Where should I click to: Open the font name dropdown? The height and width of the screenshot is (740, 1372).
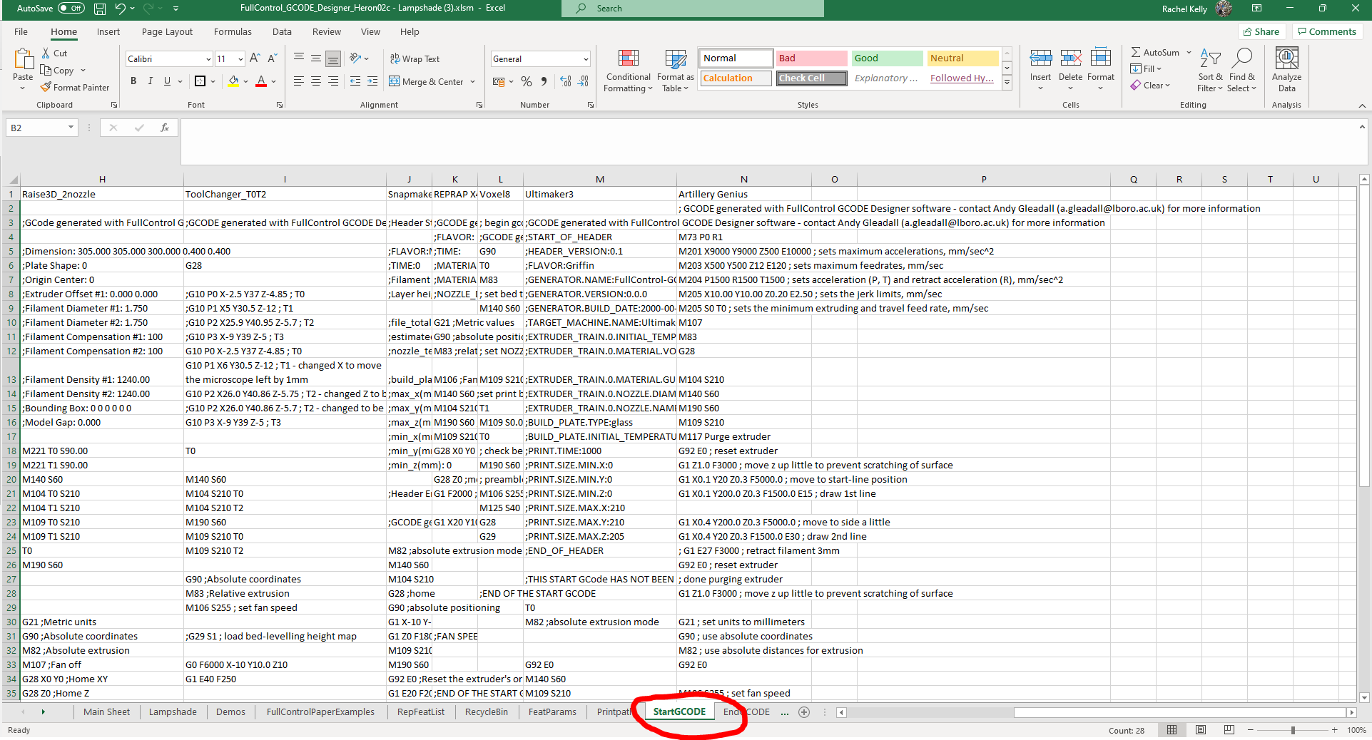pyautogui.click(x=208, y=59)
